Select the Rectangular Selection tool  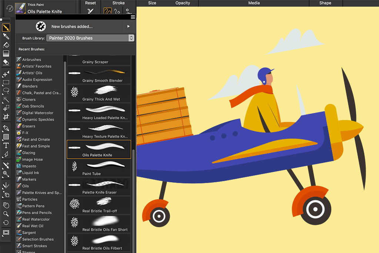pyautogui.click(x=6, y=82)
